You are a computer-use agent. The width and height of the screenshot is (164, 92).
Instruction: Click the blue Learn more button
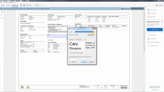point(155,30)
